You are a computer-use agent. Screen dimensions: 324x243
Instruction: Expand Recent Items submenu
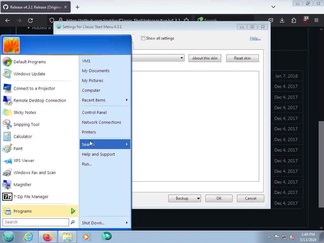coord(105,100)
